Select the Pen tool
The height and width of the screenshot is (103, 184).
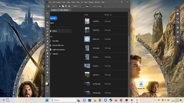pos(47,60)
